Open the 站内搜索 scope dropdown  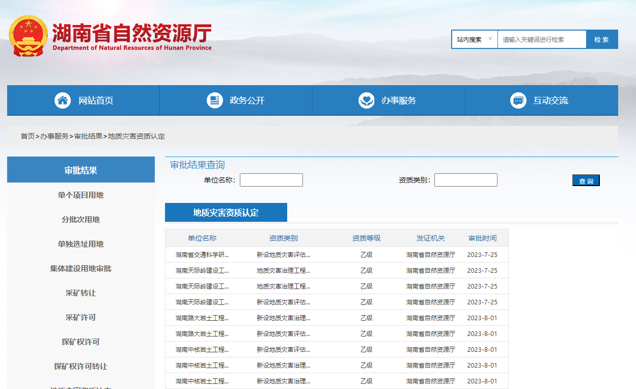point(475,39)
